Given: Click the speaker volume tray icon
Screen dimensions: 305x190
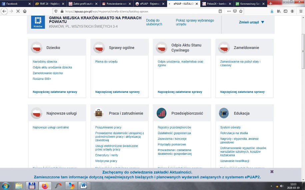Looking at the screenshot, I should [282, 186].
